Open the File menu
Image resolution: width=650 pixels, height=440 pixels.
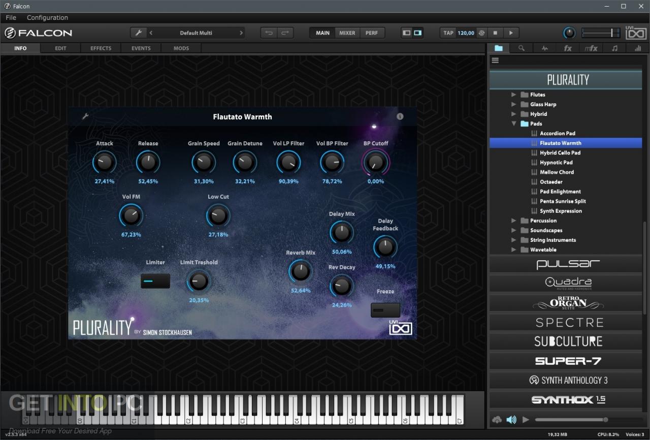pyautogui.click(x=11, y=18)
